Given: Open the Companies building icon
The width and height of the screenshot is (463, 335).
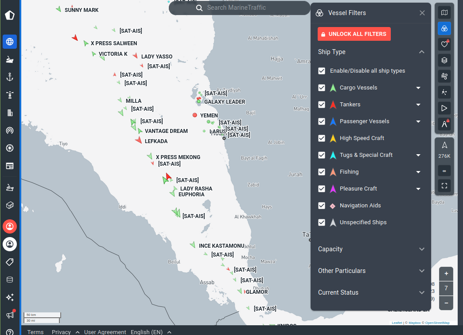Looking at the screenshot, I should click(x=10, y=113).
